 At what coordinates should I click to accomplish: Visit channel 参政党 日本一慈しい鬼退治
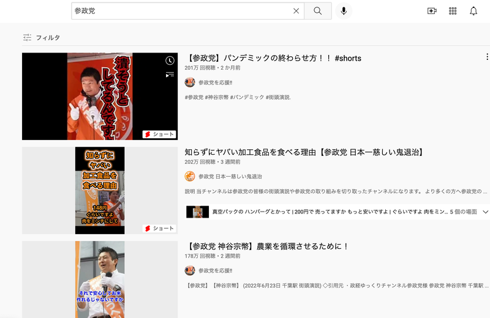pos(230,177)
